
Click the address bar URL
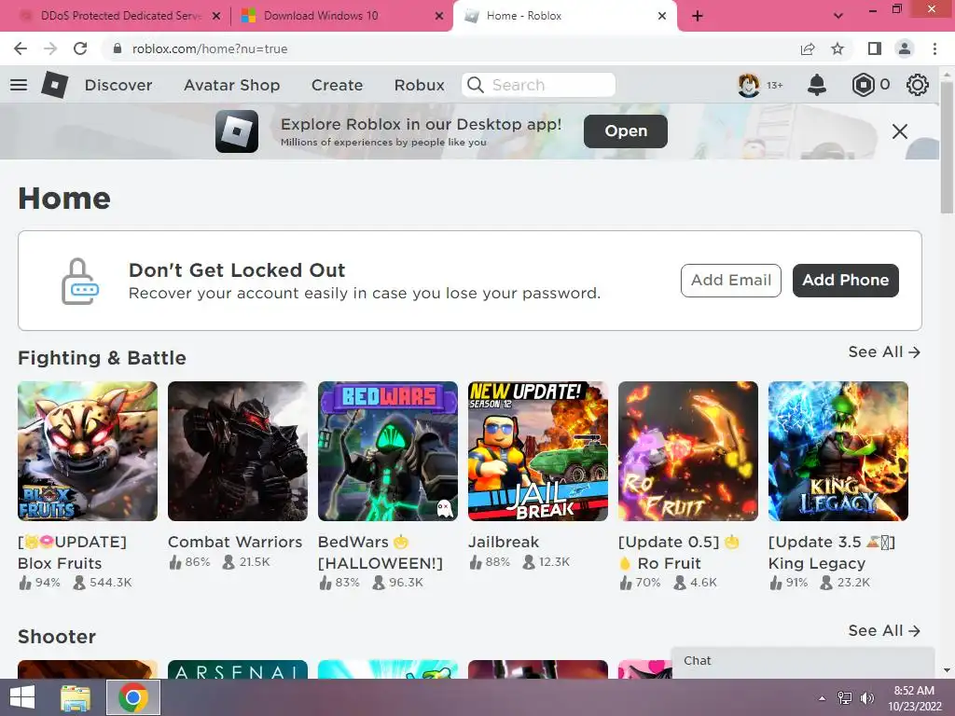tap(210, 48)
